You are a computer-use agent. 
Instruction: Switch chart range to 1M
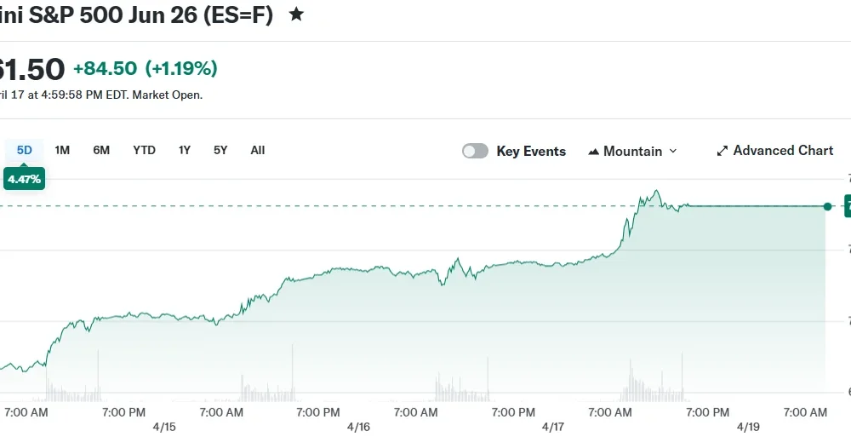(62, 150)
